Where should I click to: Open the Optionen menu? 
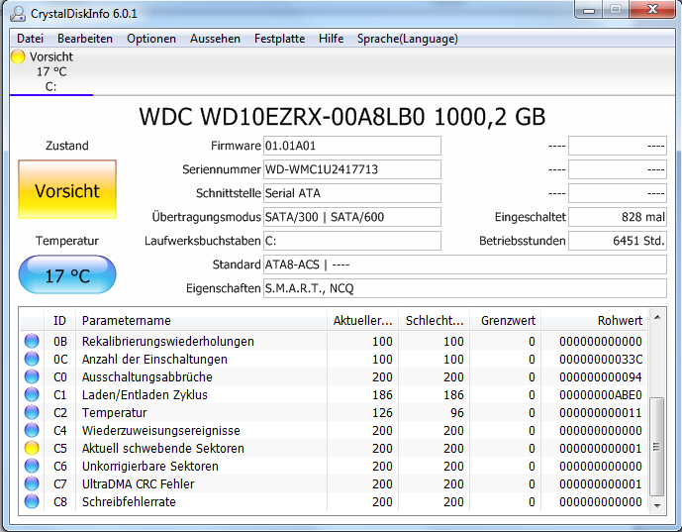point(151,39)
